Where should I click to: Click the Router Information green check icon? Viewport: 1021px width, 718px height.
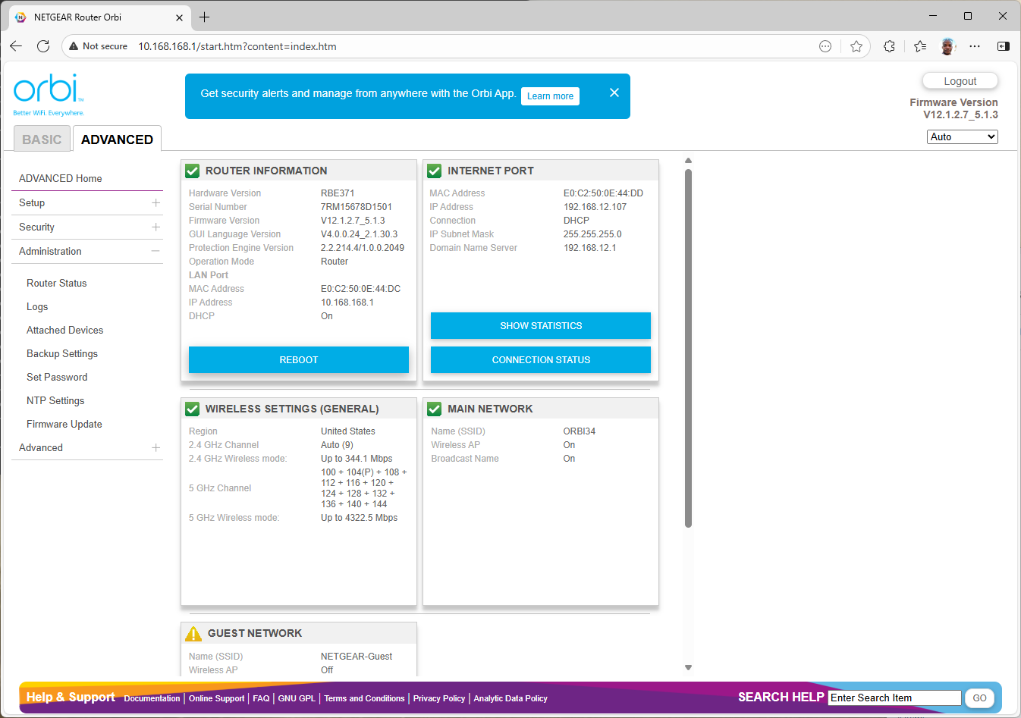[x=193, y=171]
